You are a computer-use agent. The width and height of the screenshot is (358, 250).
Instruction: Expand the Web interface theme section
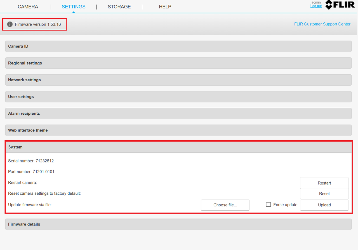coord(178,130)
